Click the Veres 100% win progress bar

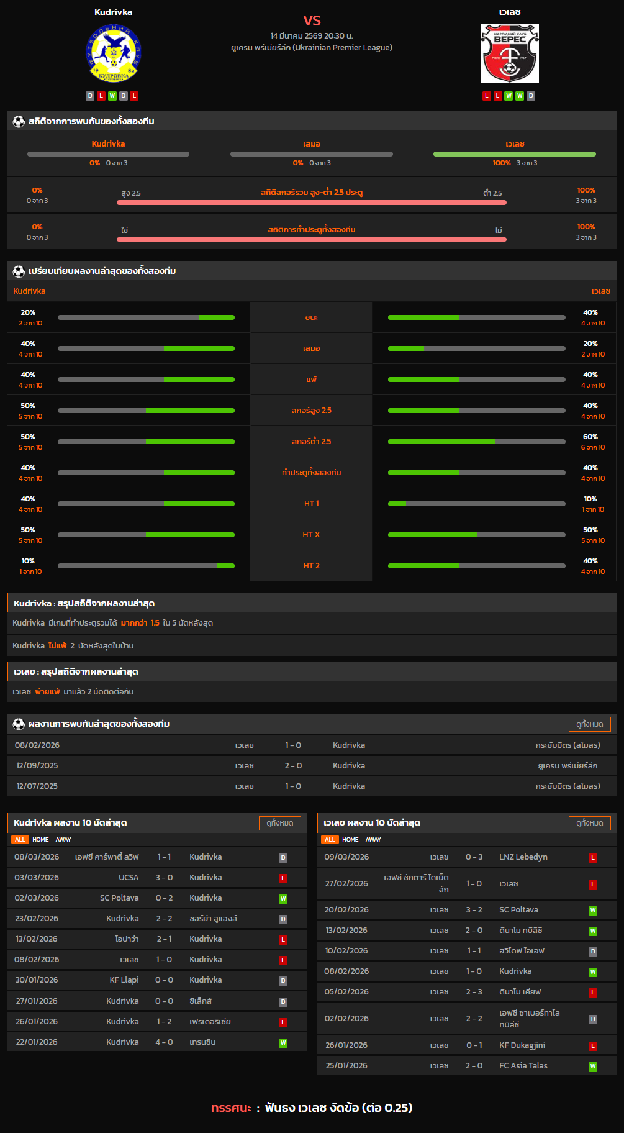coord(514,154)
